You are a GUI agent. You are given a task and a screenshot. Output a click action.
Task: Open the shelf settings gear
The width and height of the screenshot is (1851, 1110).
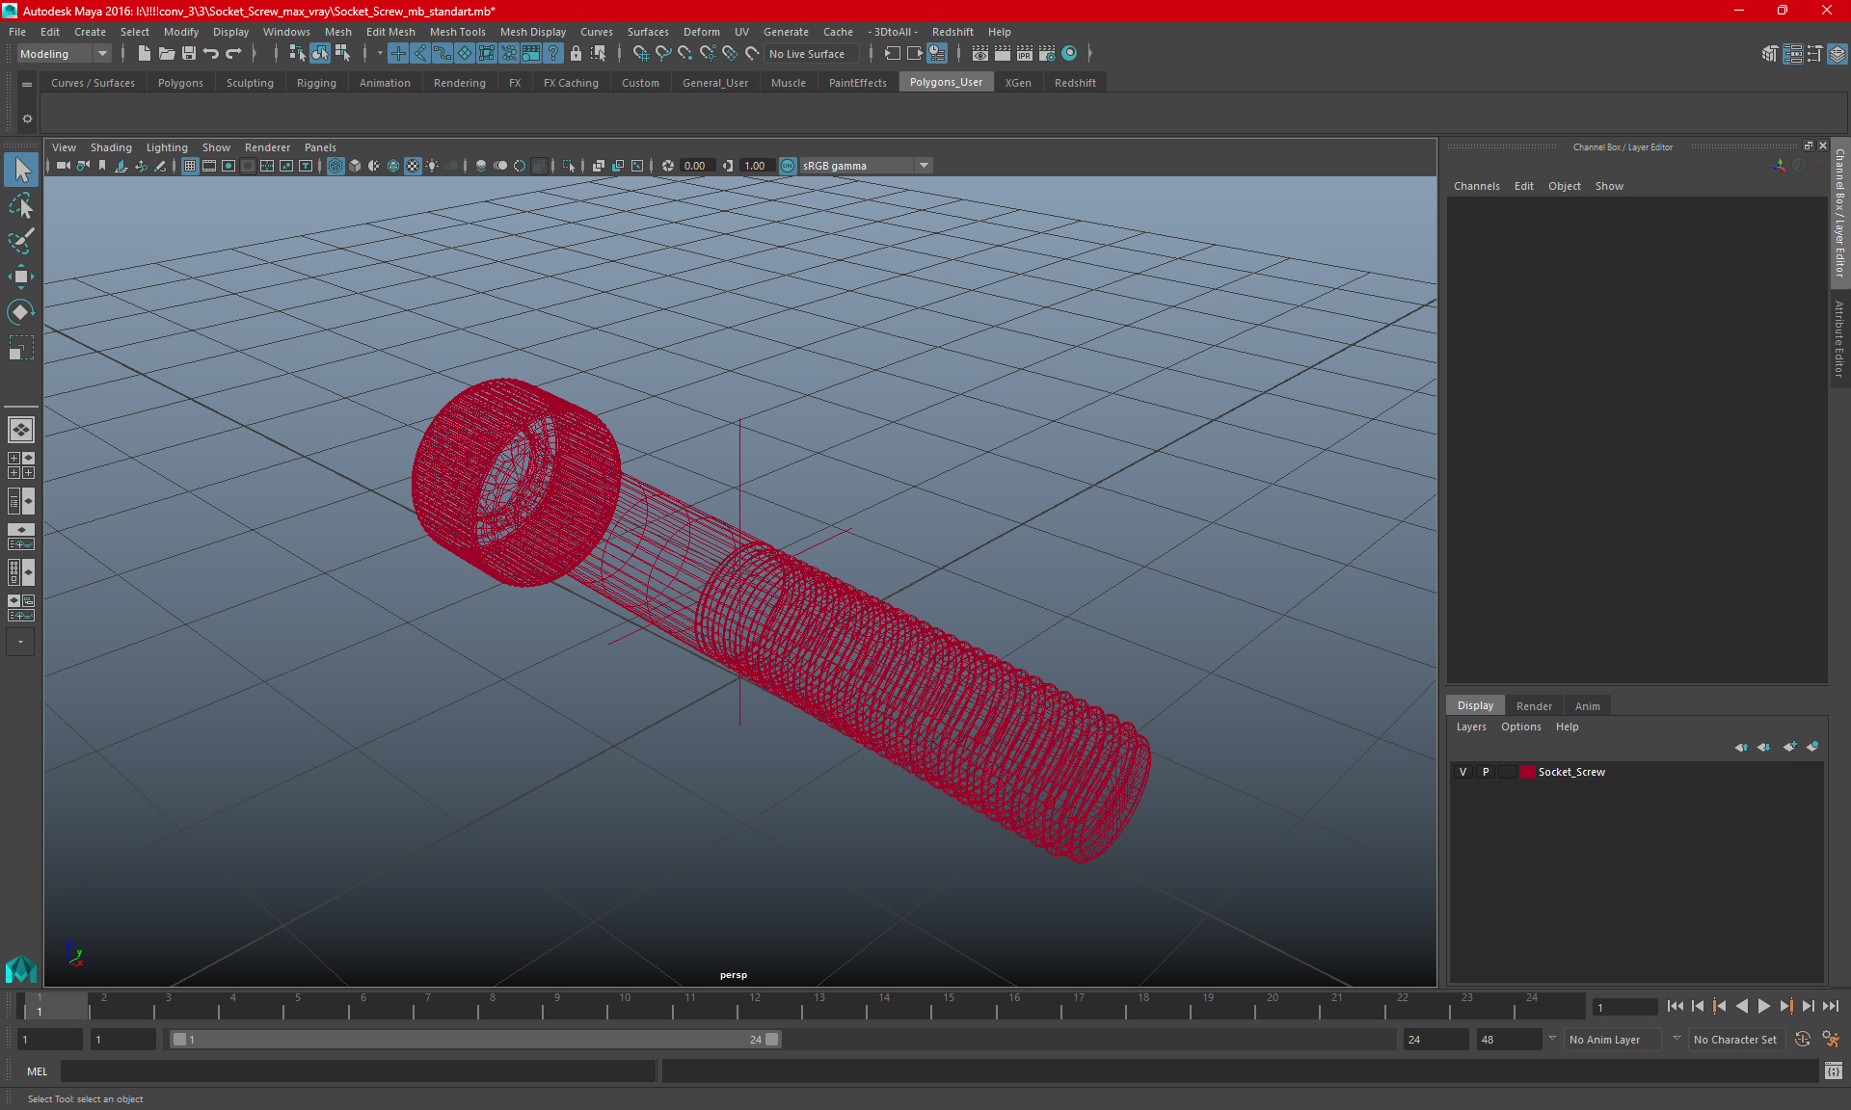(x=27, y=119)
